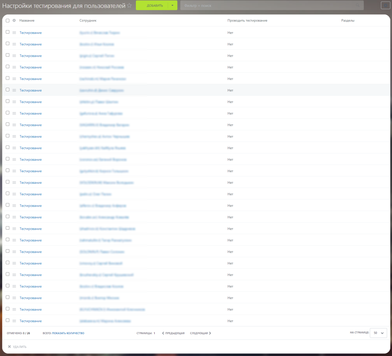This screenshot has width=392, height=356.
Task: Open the row actions menu icon in the first row
Action: [14, 33]
